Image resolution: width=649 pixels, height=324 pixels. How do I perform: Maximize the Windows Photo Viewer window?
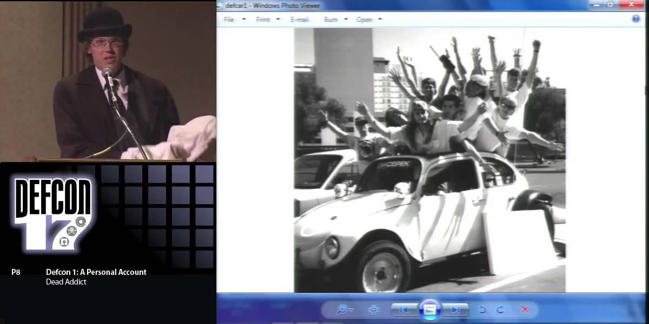[x=610, y=4]
